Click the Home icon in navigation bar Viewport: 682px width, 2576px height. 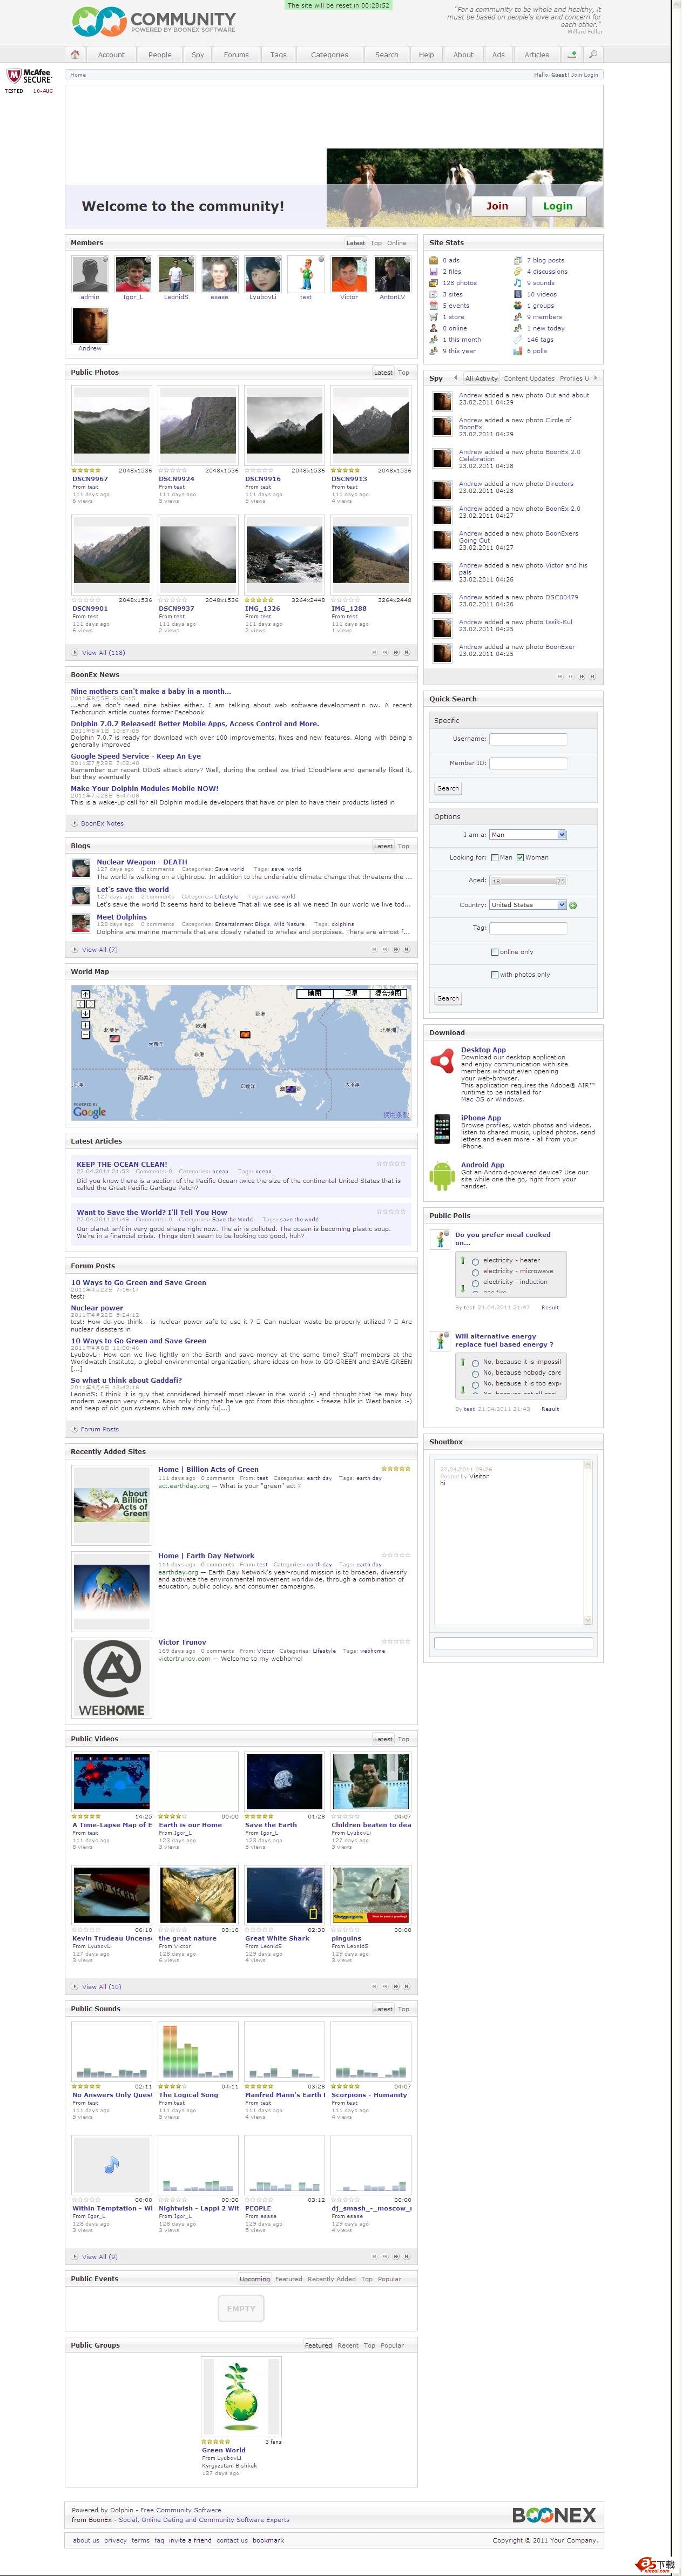75,54
